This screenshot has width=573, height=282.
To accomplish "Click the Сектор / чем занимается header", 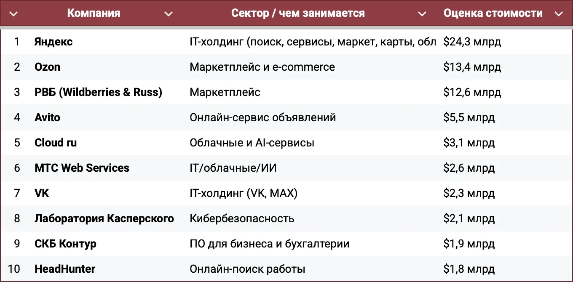I will 298,13.
